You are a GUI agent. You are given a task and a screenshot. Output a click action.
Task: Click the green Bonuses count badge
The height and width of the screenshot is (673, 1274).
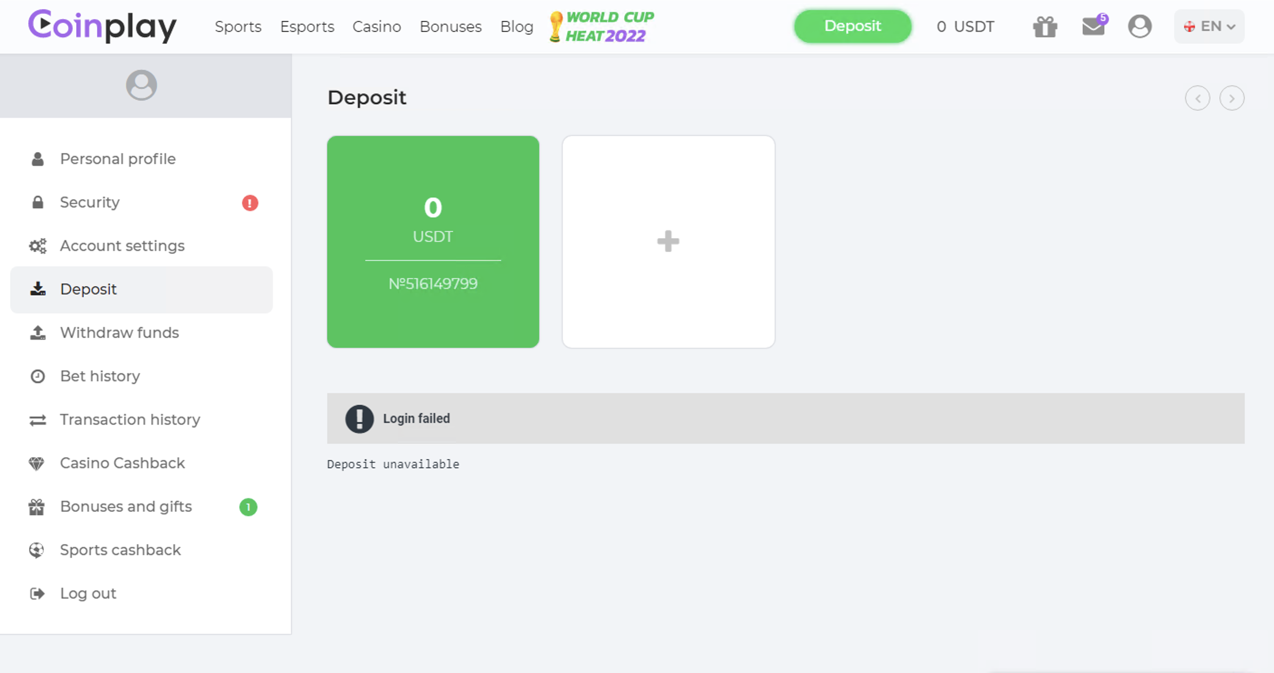(248, 507)
